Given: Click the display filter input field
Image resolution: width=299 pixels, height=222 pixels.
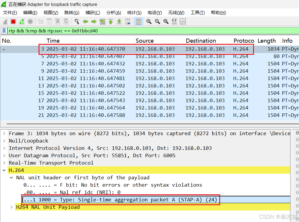Looking at the screenshot, I should pyautogui.click(x=153, y=31).
